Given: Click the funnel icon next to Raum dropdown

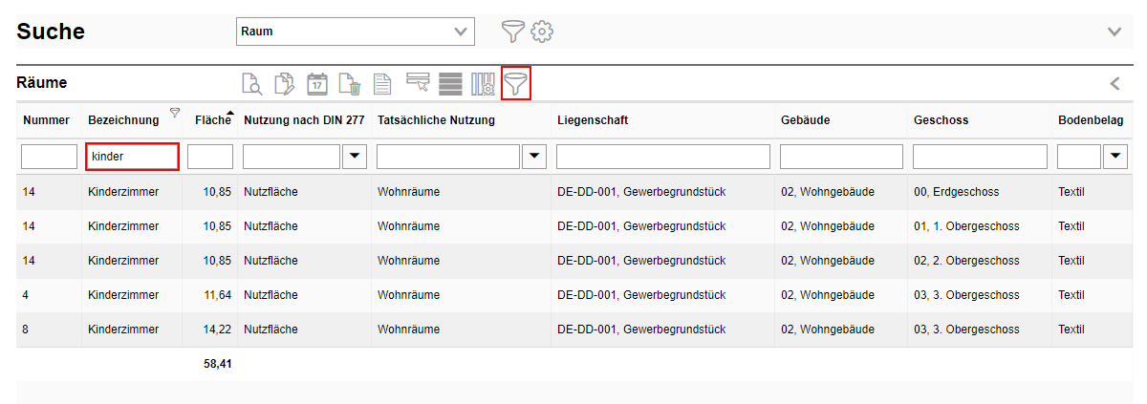Looking at the screenshot, I should tap(513, 32).
